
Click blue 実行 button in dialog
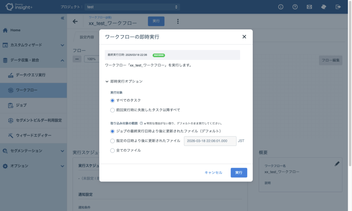point(239,173)
